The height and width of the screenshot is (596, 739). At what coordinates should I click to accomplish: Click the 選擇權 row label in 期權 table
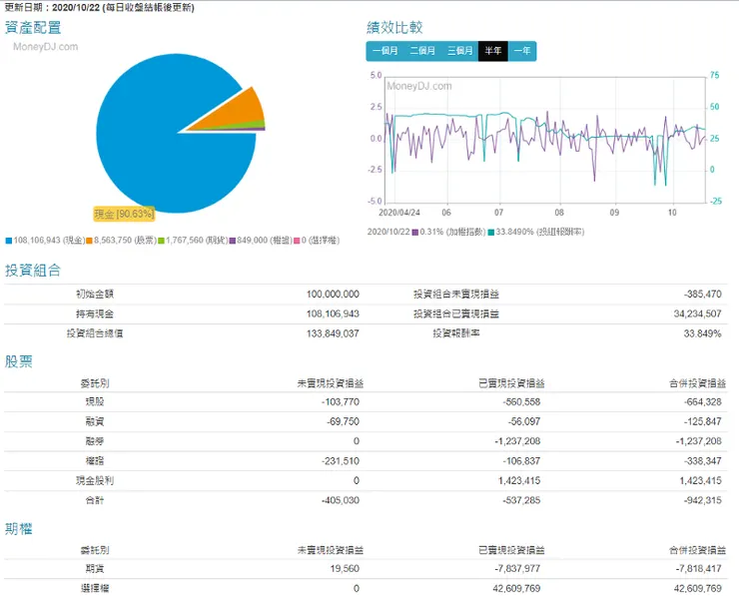click(95, 588)
